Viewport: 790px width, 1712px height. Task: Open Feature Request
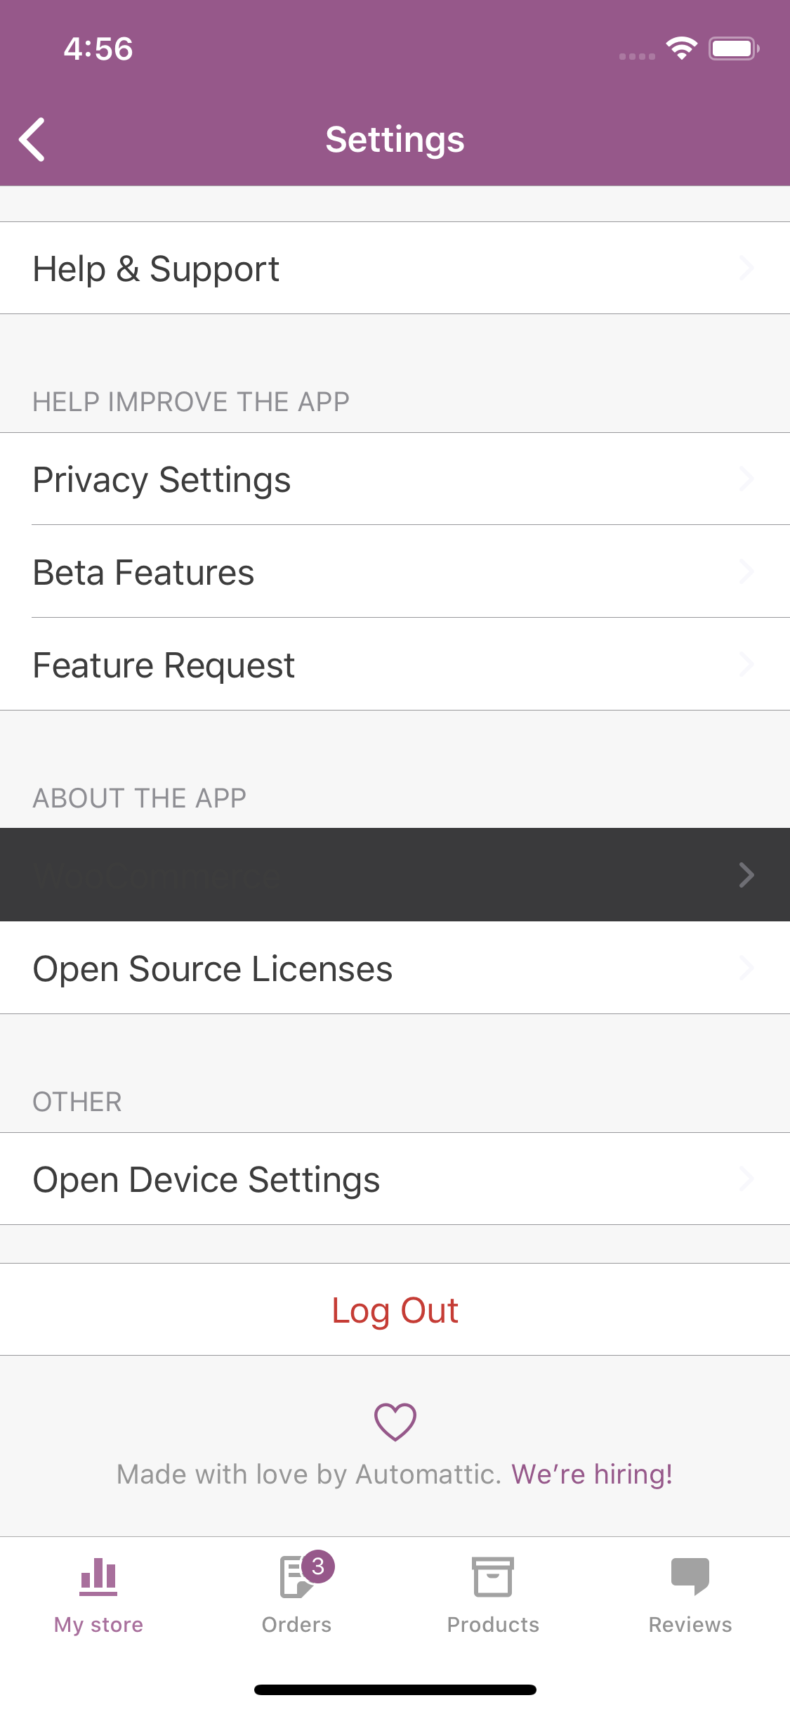(395, 665)
